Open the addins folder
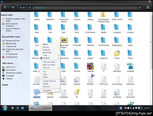 click(37, 16)
